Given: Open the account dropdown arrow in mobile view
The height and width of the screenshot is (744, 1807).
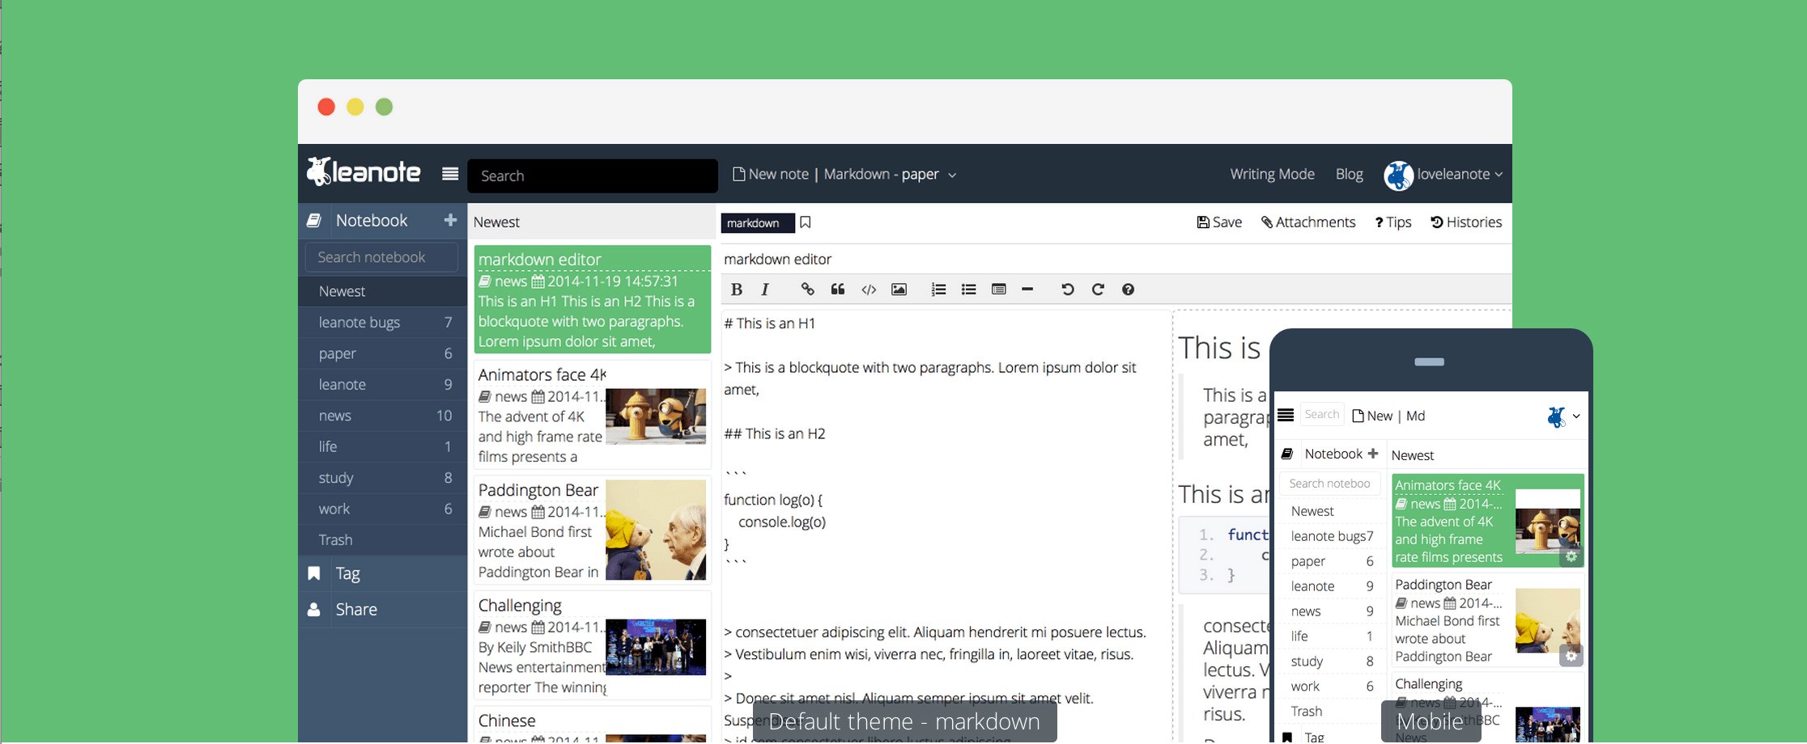Looking at the screenshot, I should pyautogui.click(x=1576, y=416).
